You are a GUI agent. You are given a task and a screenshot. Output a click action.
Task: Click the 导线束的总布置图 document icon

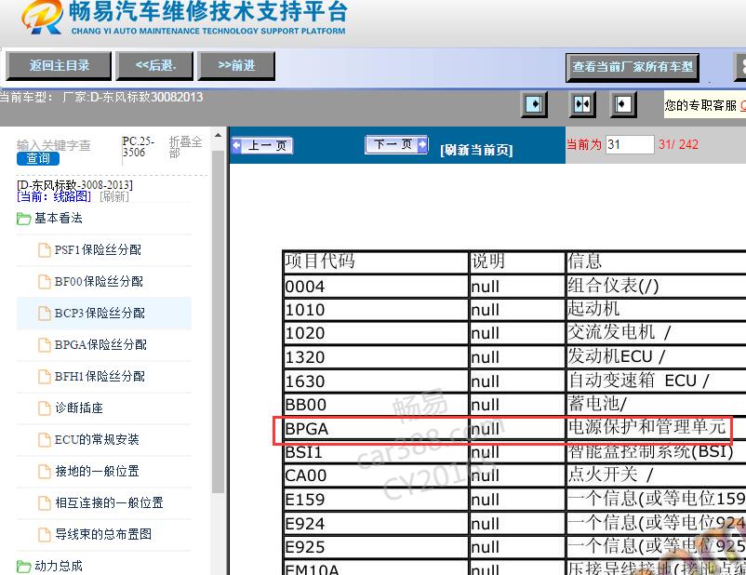(45, 535)
